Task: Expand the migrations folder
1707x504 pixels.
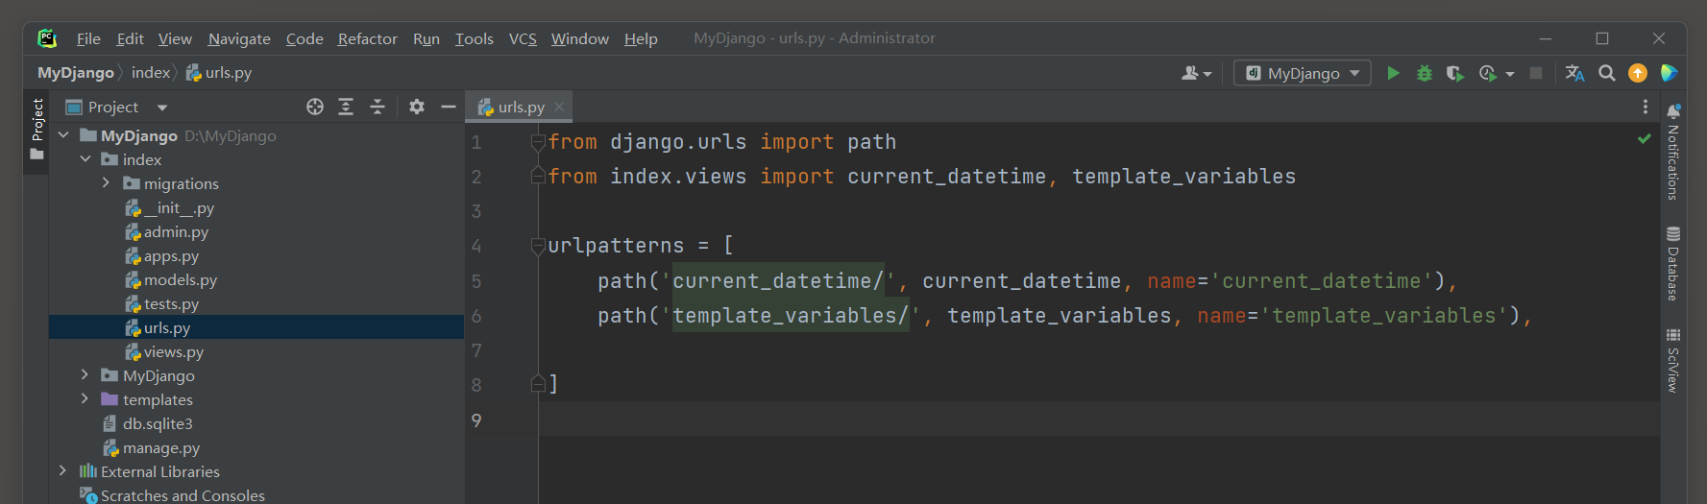Action: pos(106,183)
